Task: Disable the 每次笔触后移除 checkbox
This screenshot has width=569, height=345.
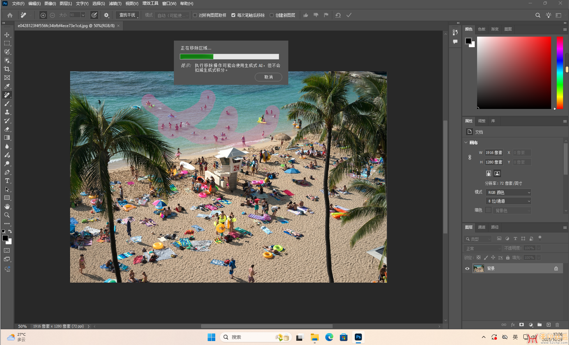Action: pos(234,15)
